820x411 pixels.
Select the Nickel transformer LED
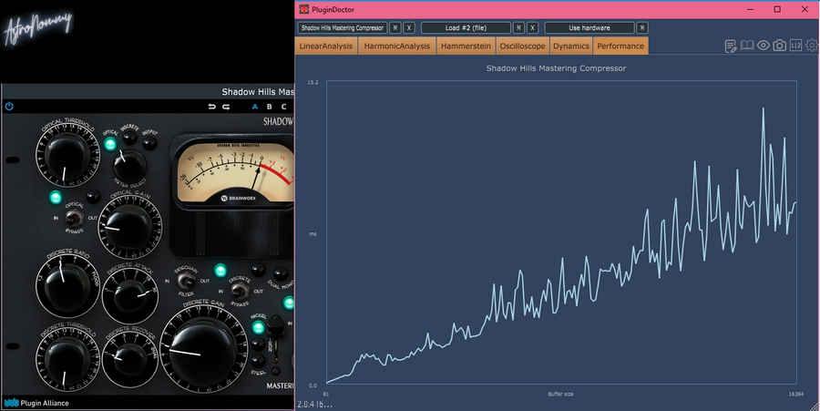259,328
